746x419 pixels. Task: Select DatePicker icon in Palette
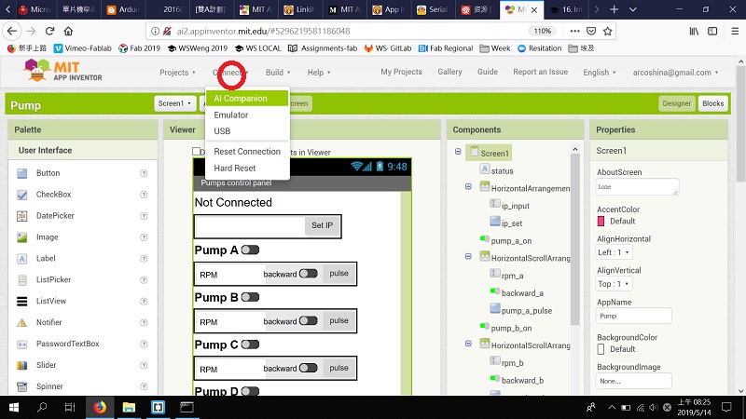point(21,216)
